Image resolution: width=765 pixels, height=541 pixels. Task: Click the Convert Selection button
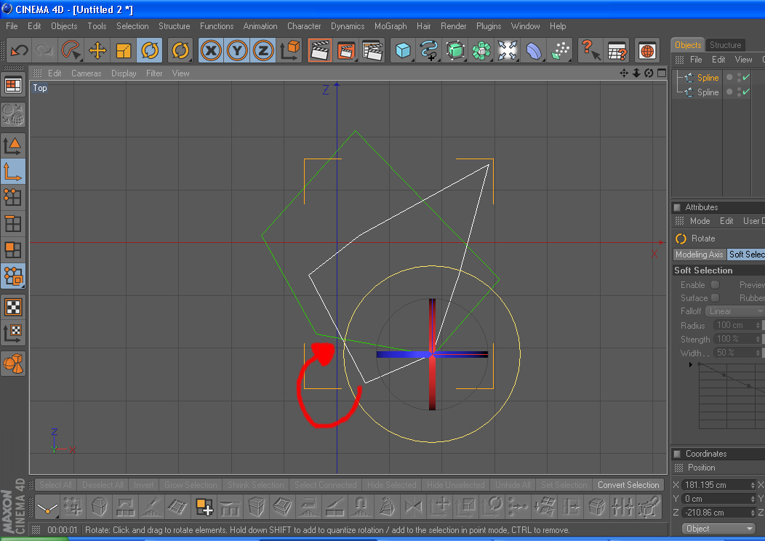628,484
